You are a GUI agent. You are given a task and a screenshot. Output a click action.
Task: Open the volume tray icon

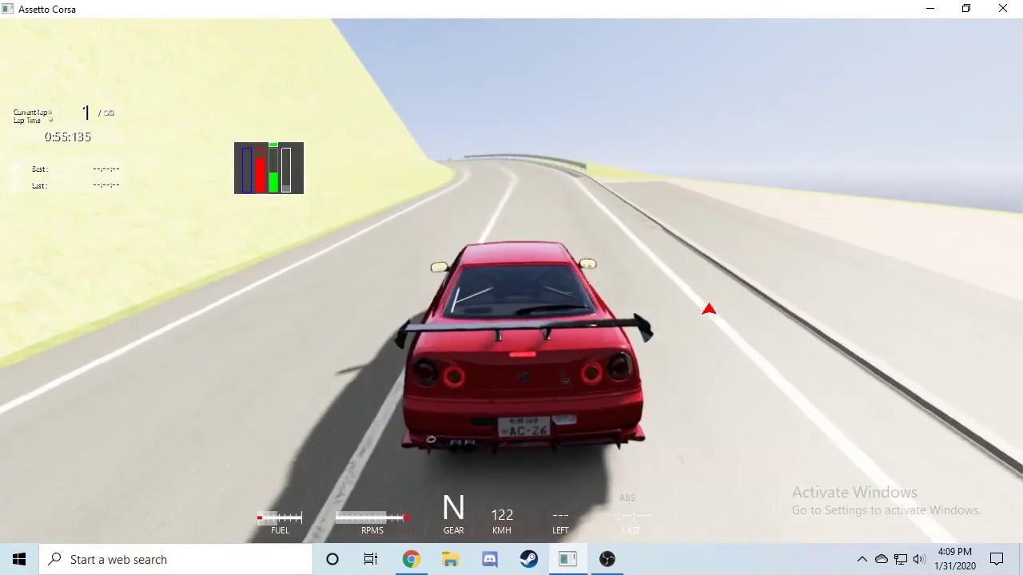tap(919, 559)
